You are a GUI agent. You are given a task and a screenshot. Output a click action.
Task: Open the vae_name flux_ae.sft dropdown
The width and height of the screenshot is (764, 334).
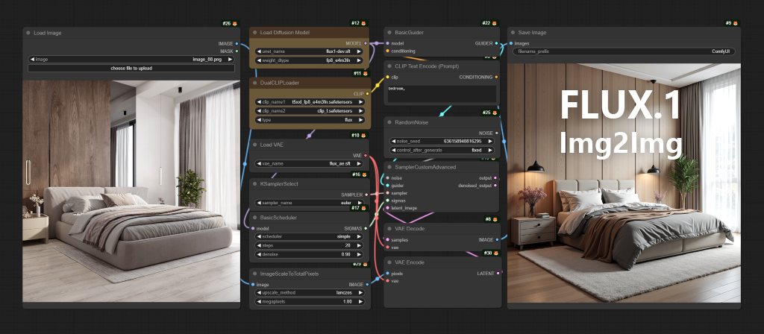coord(309,163)
